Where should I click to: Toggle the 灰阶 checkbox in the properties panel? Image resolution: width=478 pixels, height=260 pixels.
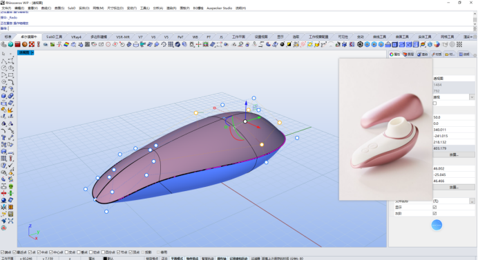tap(434, 213)
